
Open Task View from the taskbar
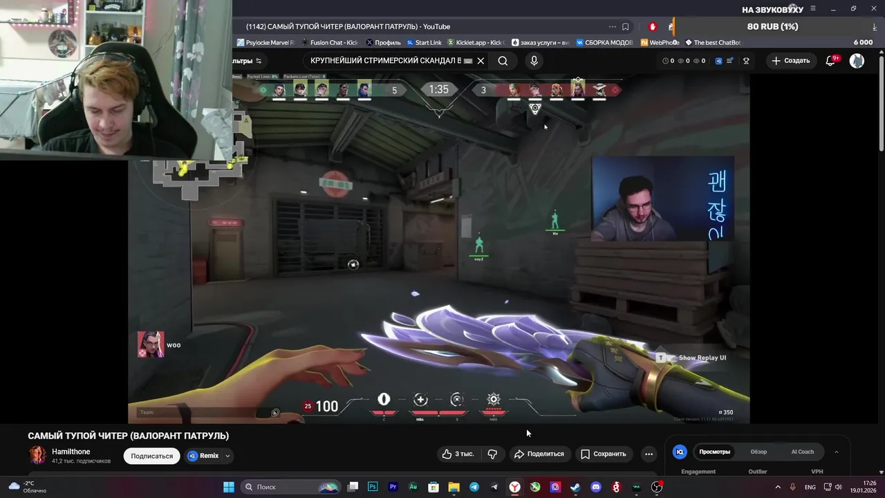pyautogui.click(x=353, y=487)
